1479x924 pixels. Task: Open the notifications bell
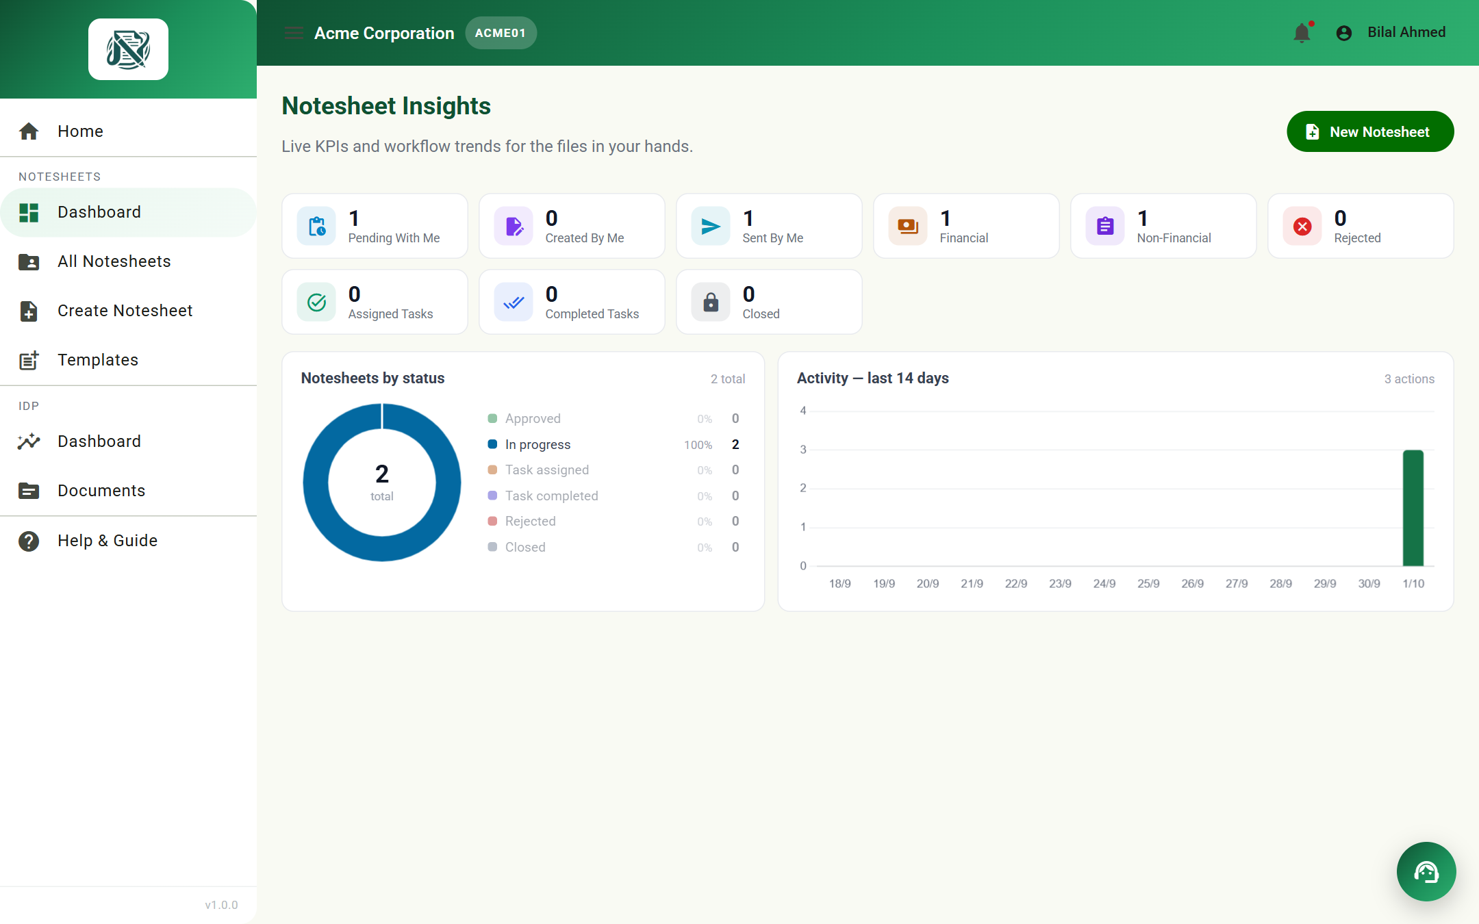(1302, 32)
